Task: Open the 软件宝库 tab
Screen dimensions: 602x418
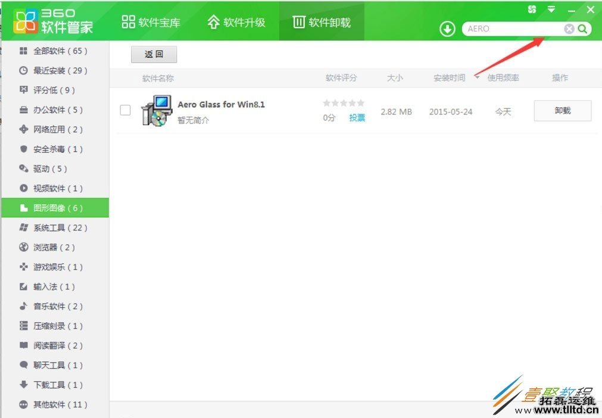Action: pos(151,21)
